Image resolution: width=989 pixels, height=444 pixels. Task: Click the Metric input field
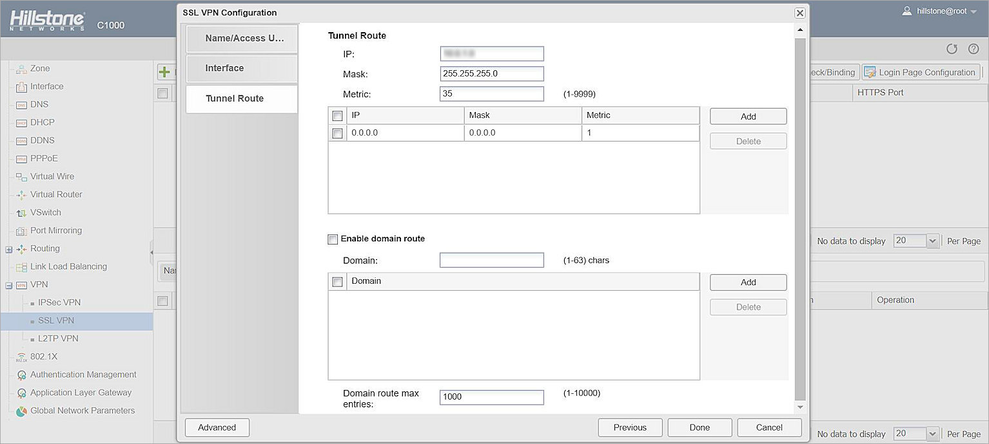coord(492,94)
